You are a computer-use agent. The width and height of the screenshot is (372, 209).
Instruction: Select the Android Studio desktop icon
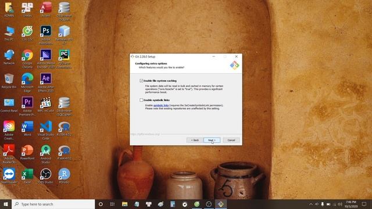click(46, 153)
